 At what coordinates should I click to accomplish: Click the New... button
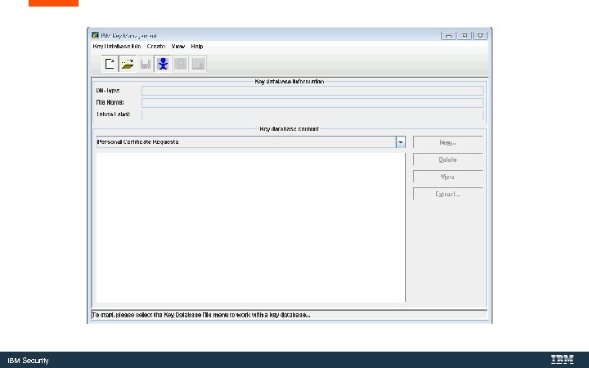(447, 142)
